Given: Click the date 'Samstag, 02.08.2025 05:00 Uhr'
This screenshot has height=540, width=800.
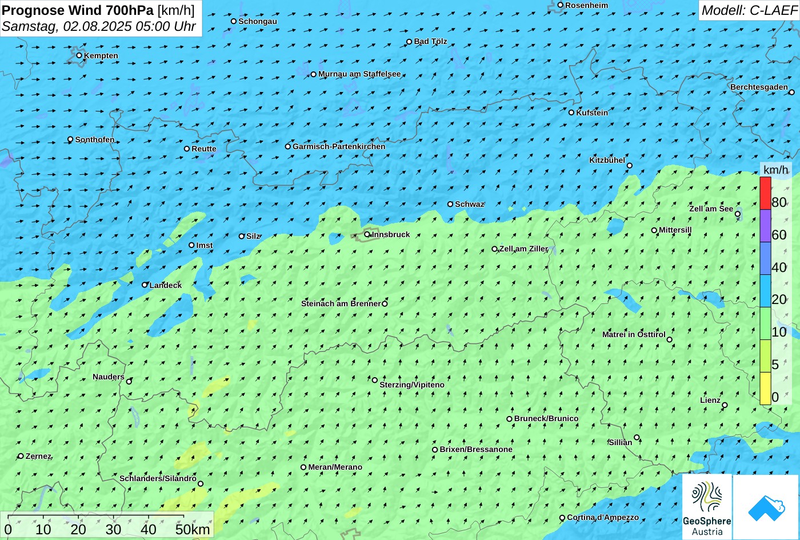Looking at the screenshot, I should [x=99, y=26].
